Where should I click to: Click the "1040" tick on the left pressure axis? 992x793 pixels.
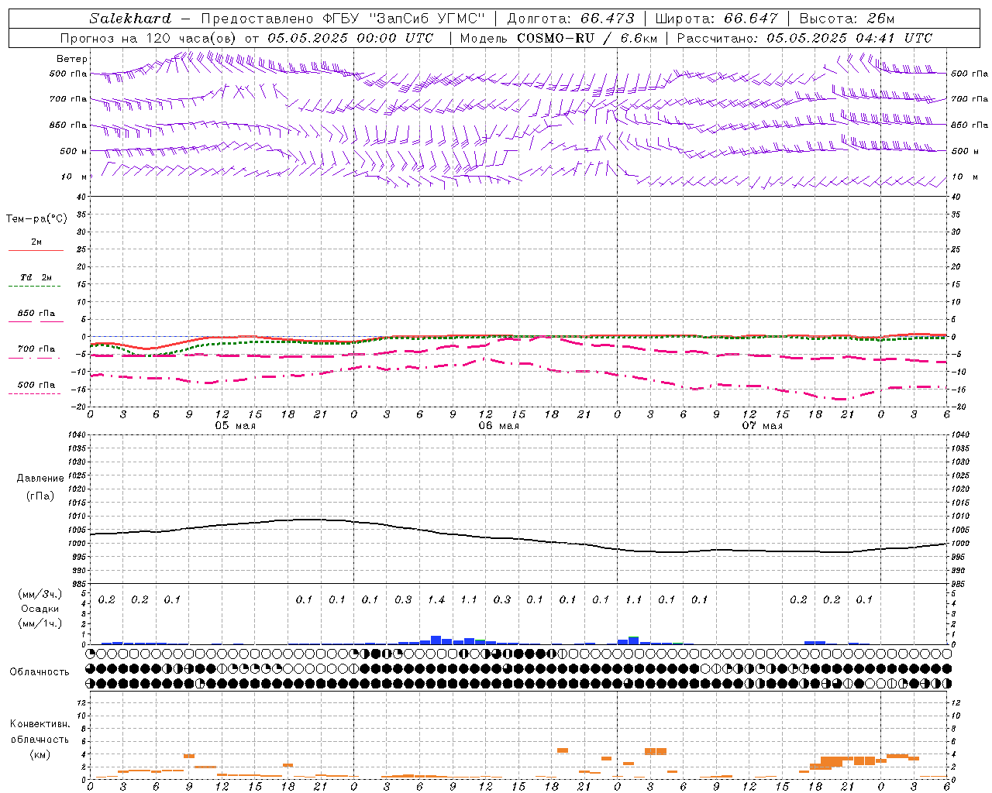pyautogui.click(x=76, y=434)
